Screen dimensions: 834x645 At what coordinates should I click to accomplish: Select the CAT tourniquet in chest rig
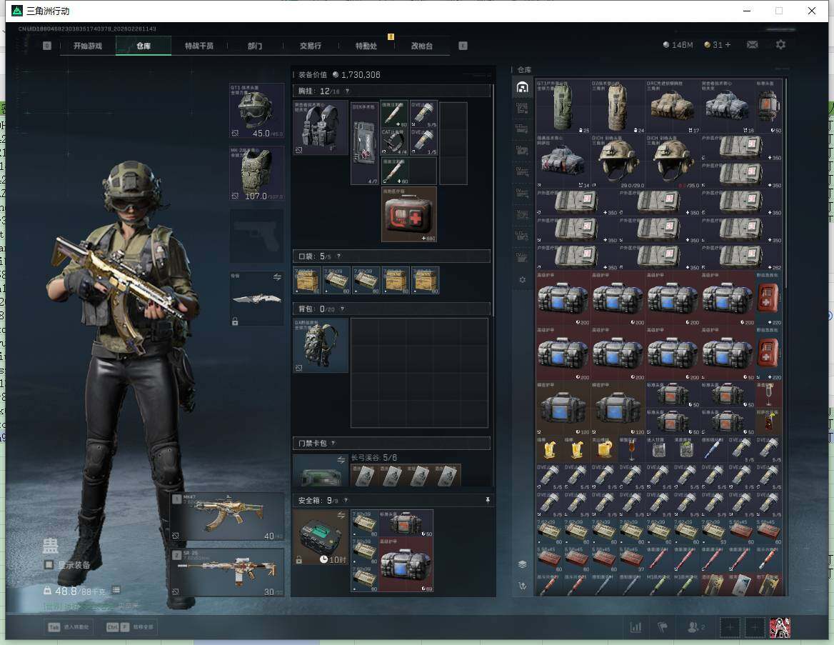pos(394,141)
